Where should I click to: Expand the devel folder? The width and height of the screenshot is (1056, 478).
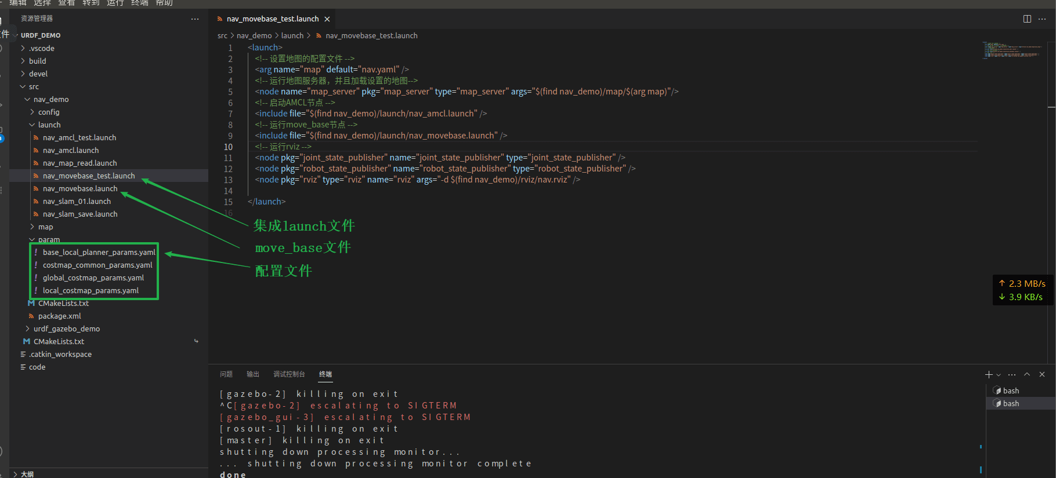pos(38,74)
